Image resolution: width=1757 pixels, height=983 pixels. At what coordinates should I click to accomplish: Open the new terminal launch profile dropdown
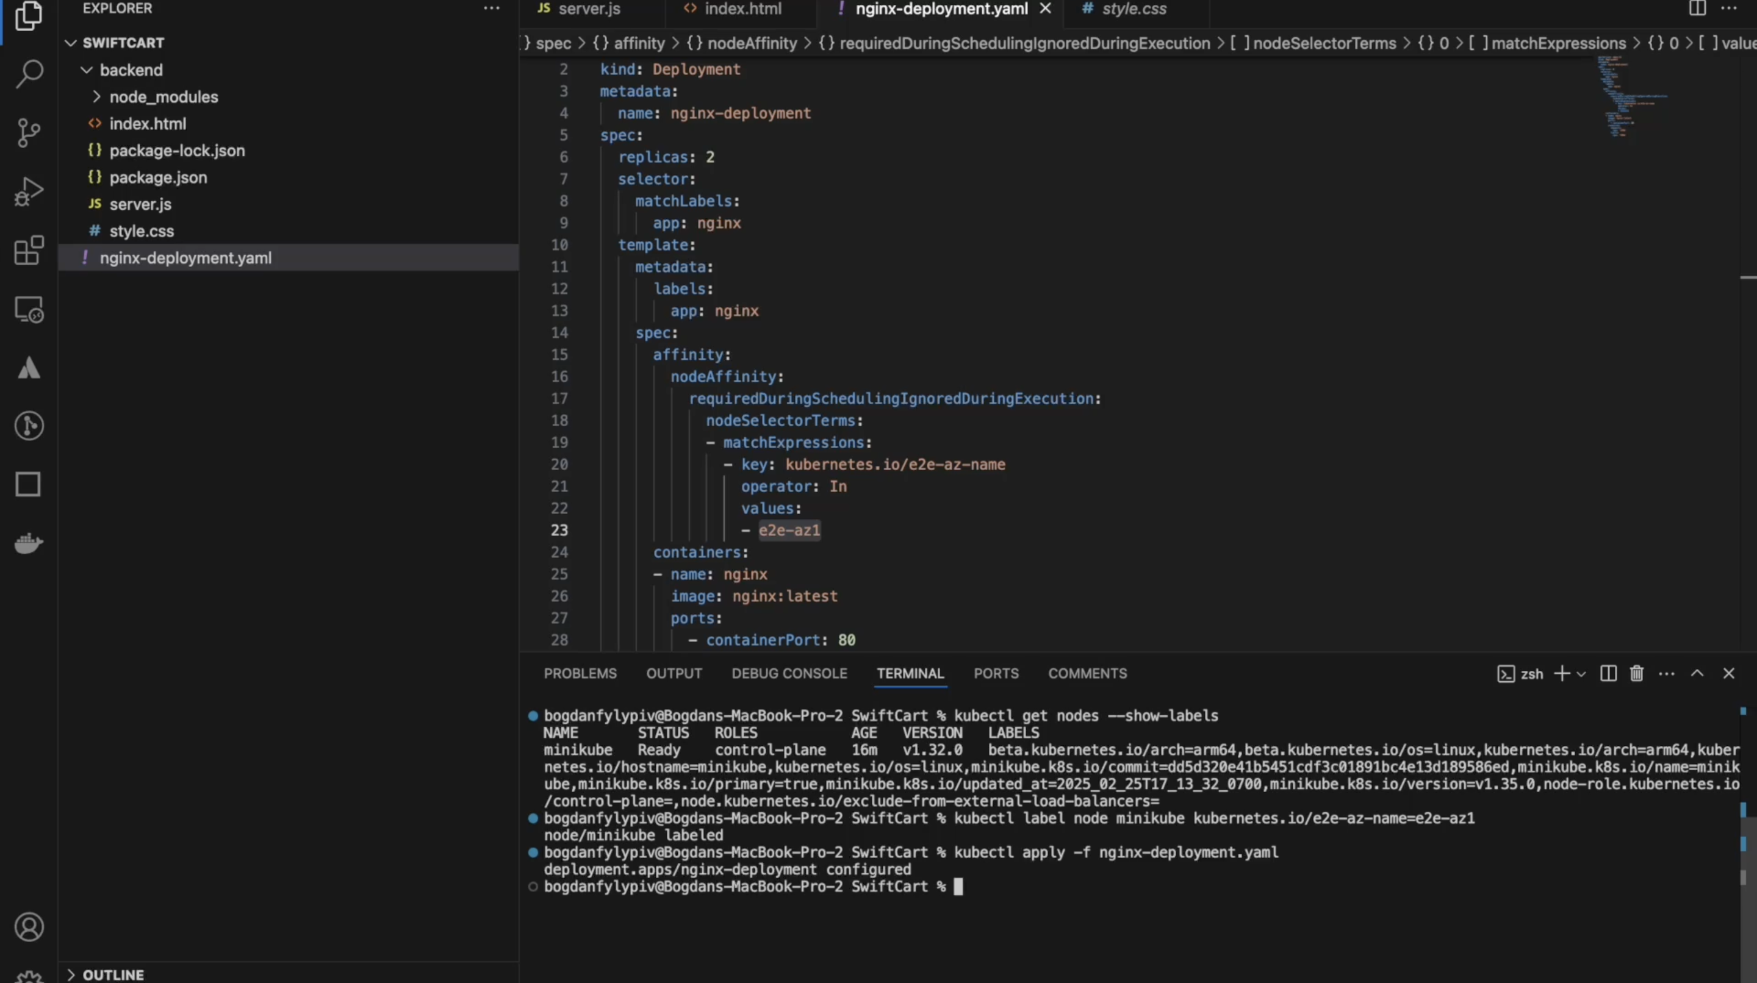1582,674
